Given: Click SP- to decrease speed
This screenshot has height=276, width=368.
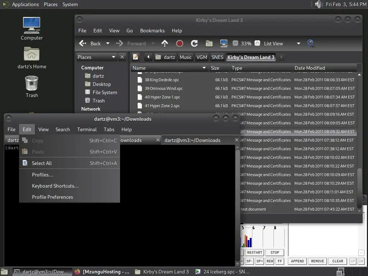Looking at the screenshot, I should [x=249, y=261].
